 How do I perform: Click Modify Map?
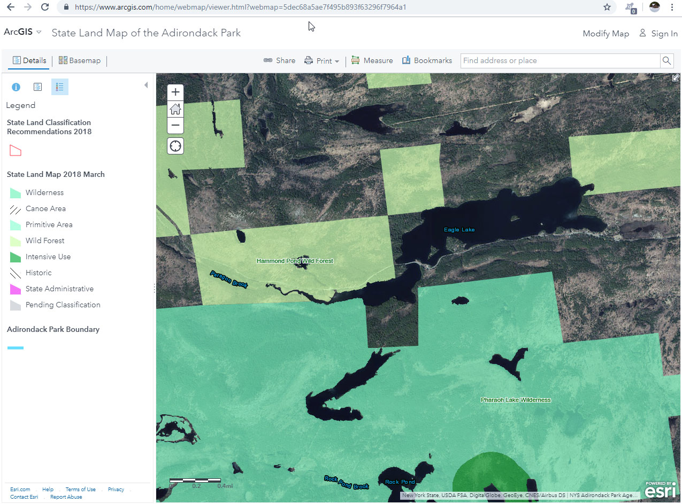(606, 34)
